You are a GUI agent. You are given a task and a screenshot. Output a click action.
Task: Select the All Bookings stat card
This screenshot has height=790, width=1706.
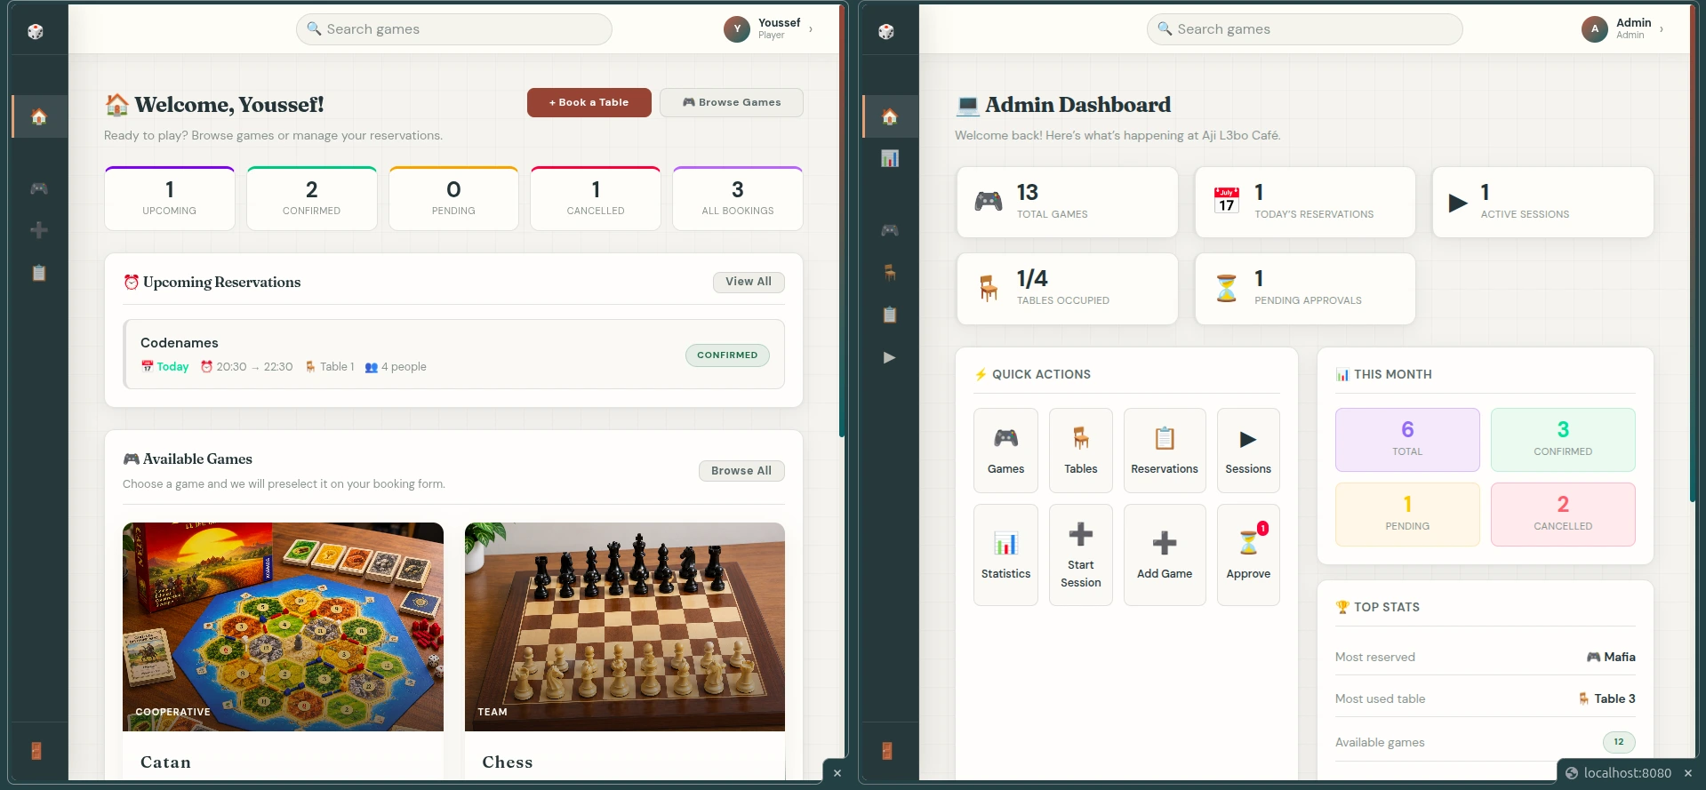[x=738, y=198]
